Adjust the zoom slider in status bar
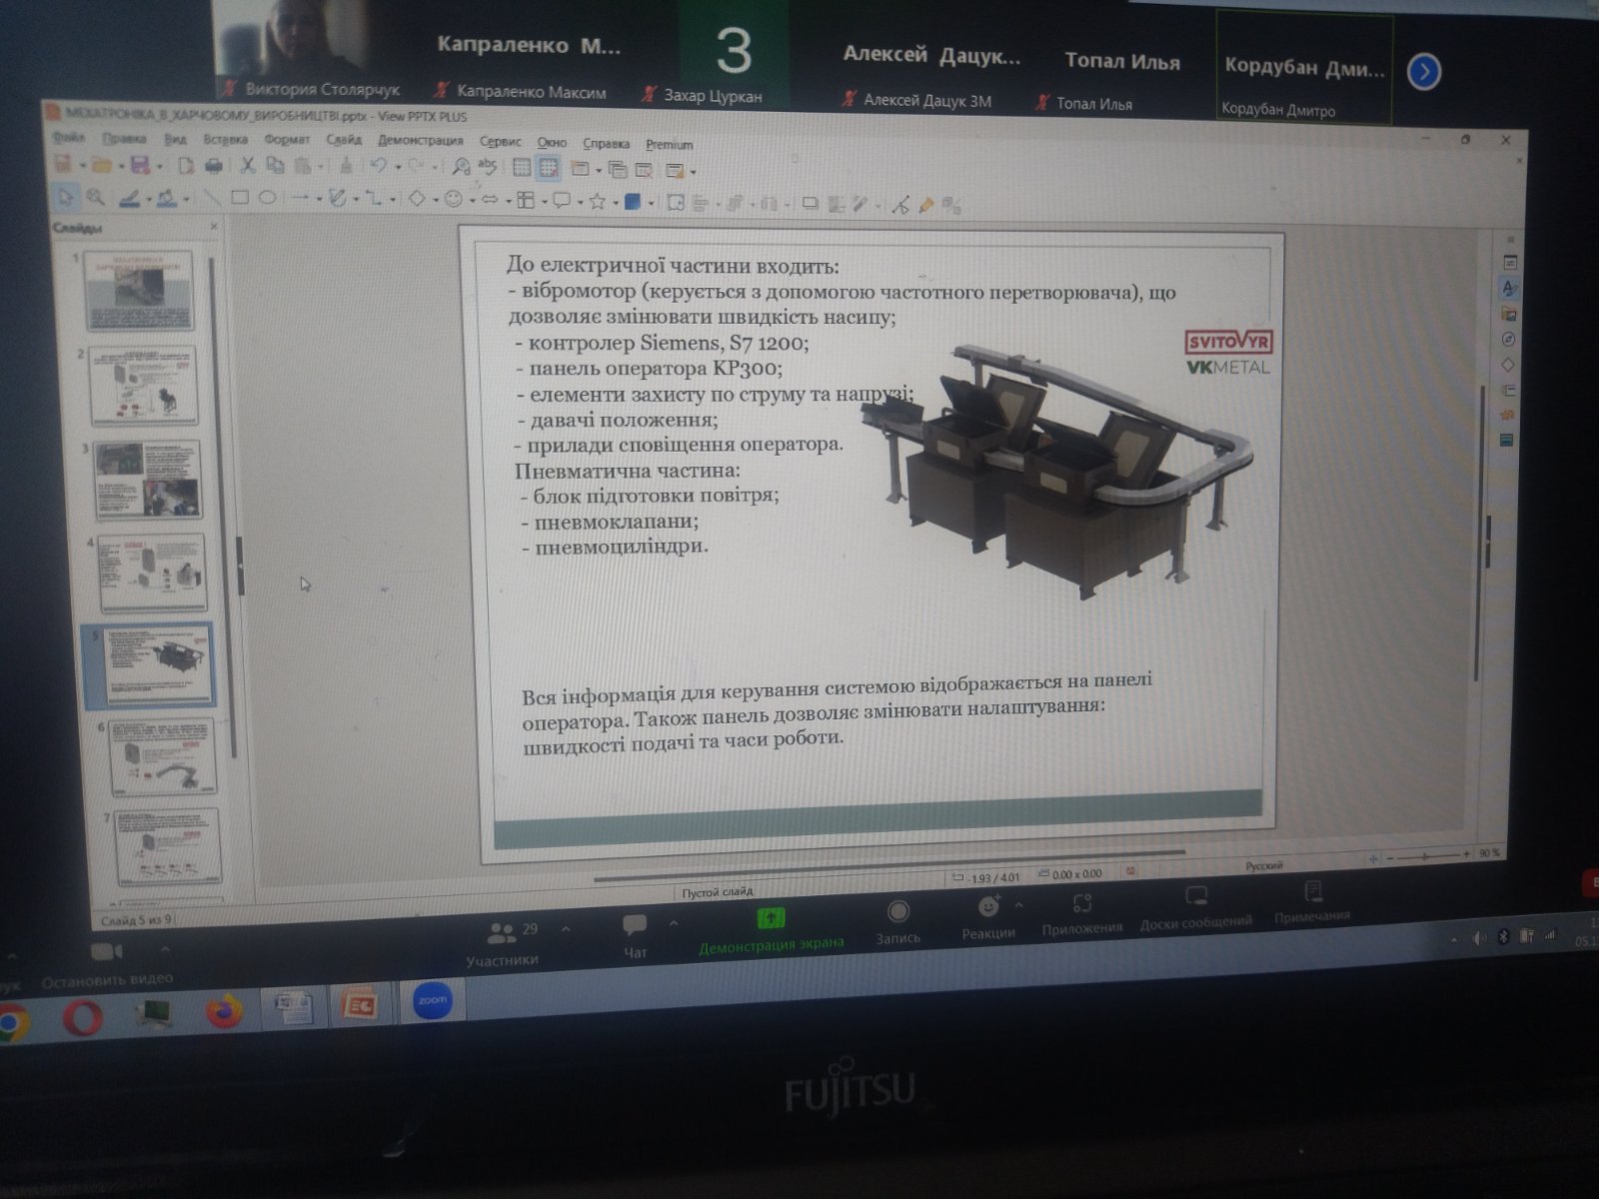 click(x=1425, y=856)
